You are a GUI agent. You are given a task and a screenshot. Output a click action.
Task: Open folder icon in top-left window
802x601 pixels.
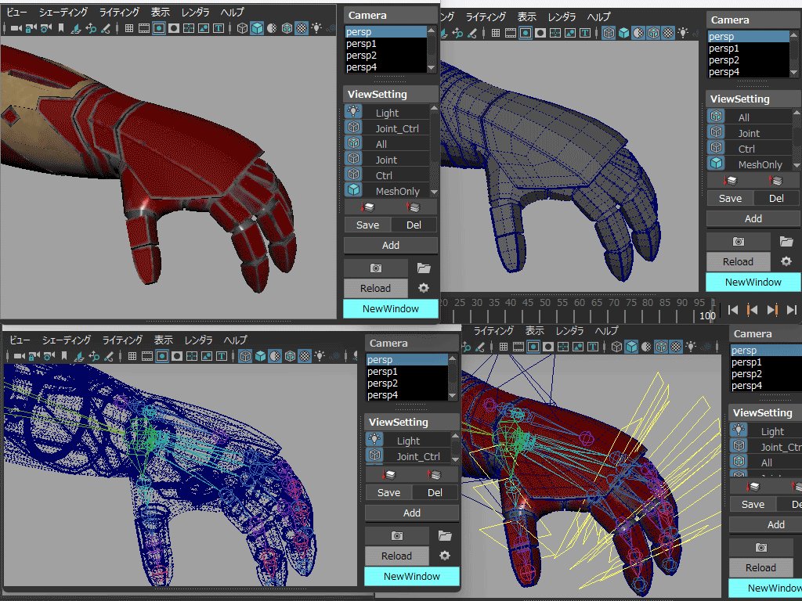tap(424, 268)
